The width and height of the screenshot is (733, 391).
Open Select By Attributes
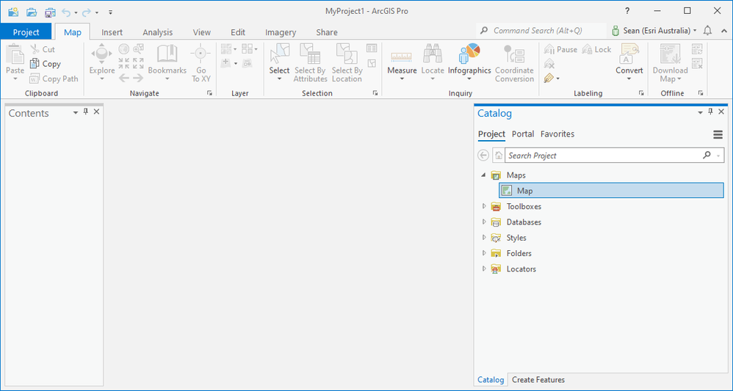click(310, 63)
